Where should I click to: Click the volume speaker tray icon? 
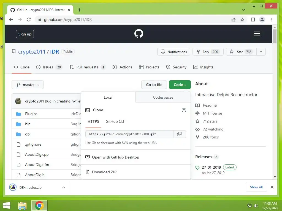[x=256, y=206]
